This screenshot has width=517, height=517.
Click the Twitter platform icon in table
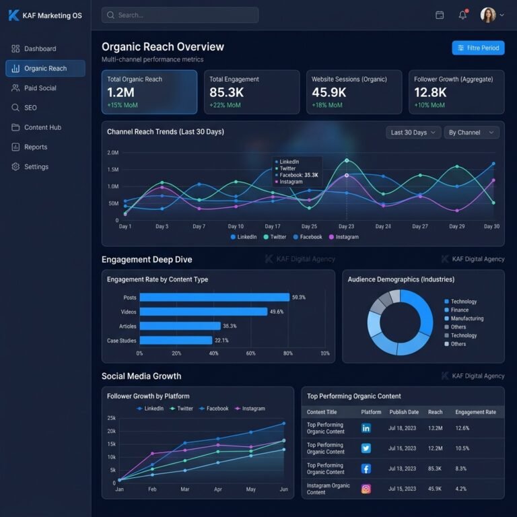point(366,448)
